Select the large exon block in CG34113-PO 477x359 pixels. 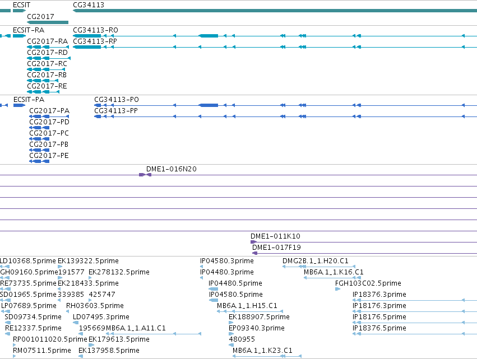pyautogui.click(x=209, y=105)
